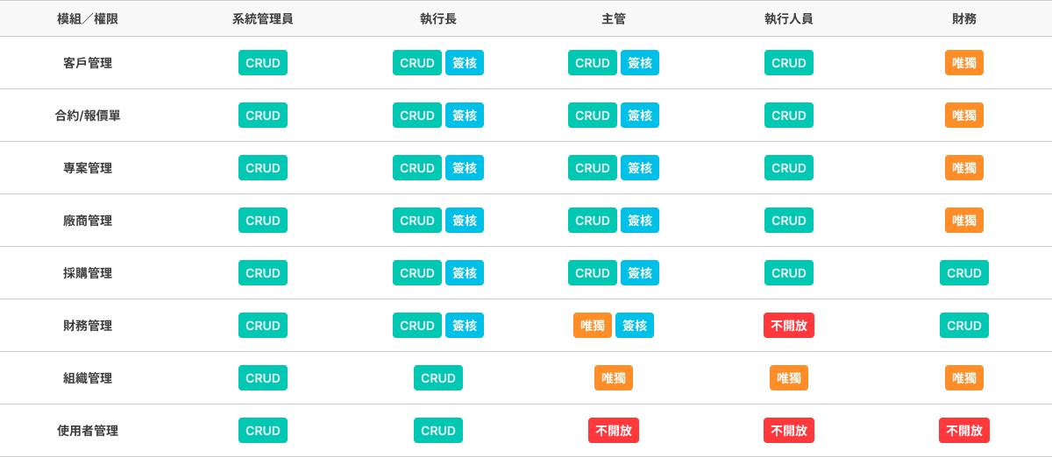Click 唯獨 badge for 組織管理 under 執行人員
This screenshot has width=1052, height=457.
point(789,378)
